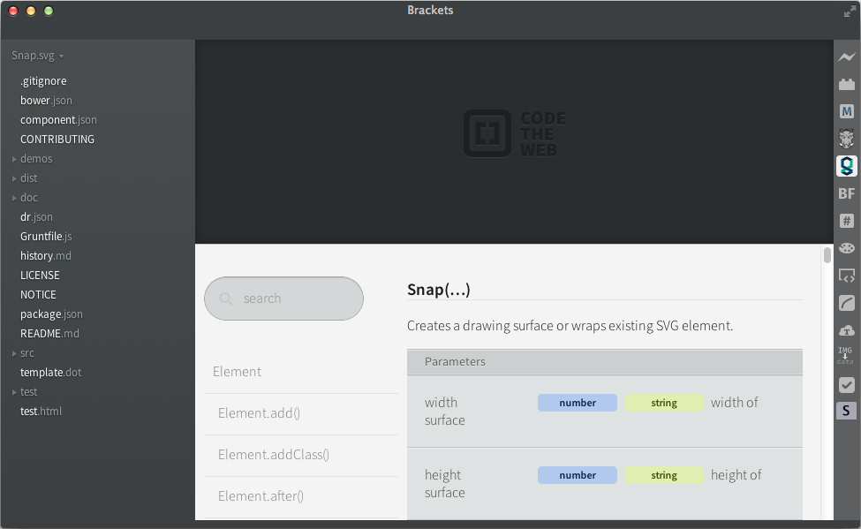Viewport: 861px width, 529px height.
Task: Click the hash symbol icon
Action: (x=846, y=221)
